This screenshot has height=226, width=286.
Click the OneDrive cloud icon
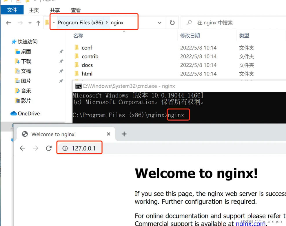(14, 113)
